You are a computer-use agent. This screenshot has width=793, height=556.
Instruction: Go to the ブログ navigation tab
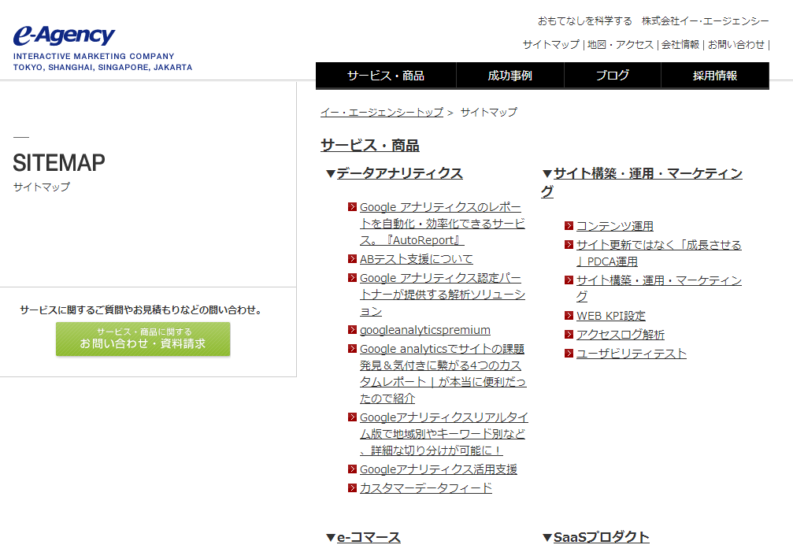(612, 76)
